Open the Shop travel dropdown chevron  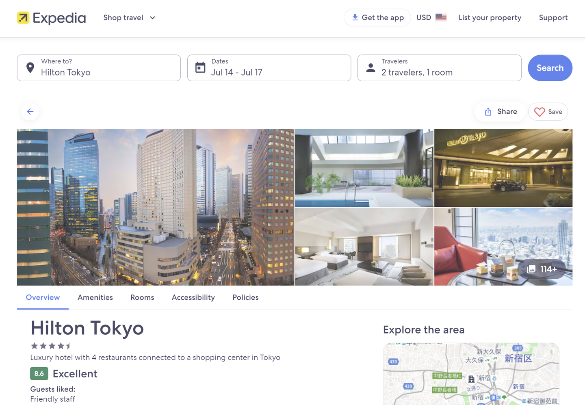[152, 18]
